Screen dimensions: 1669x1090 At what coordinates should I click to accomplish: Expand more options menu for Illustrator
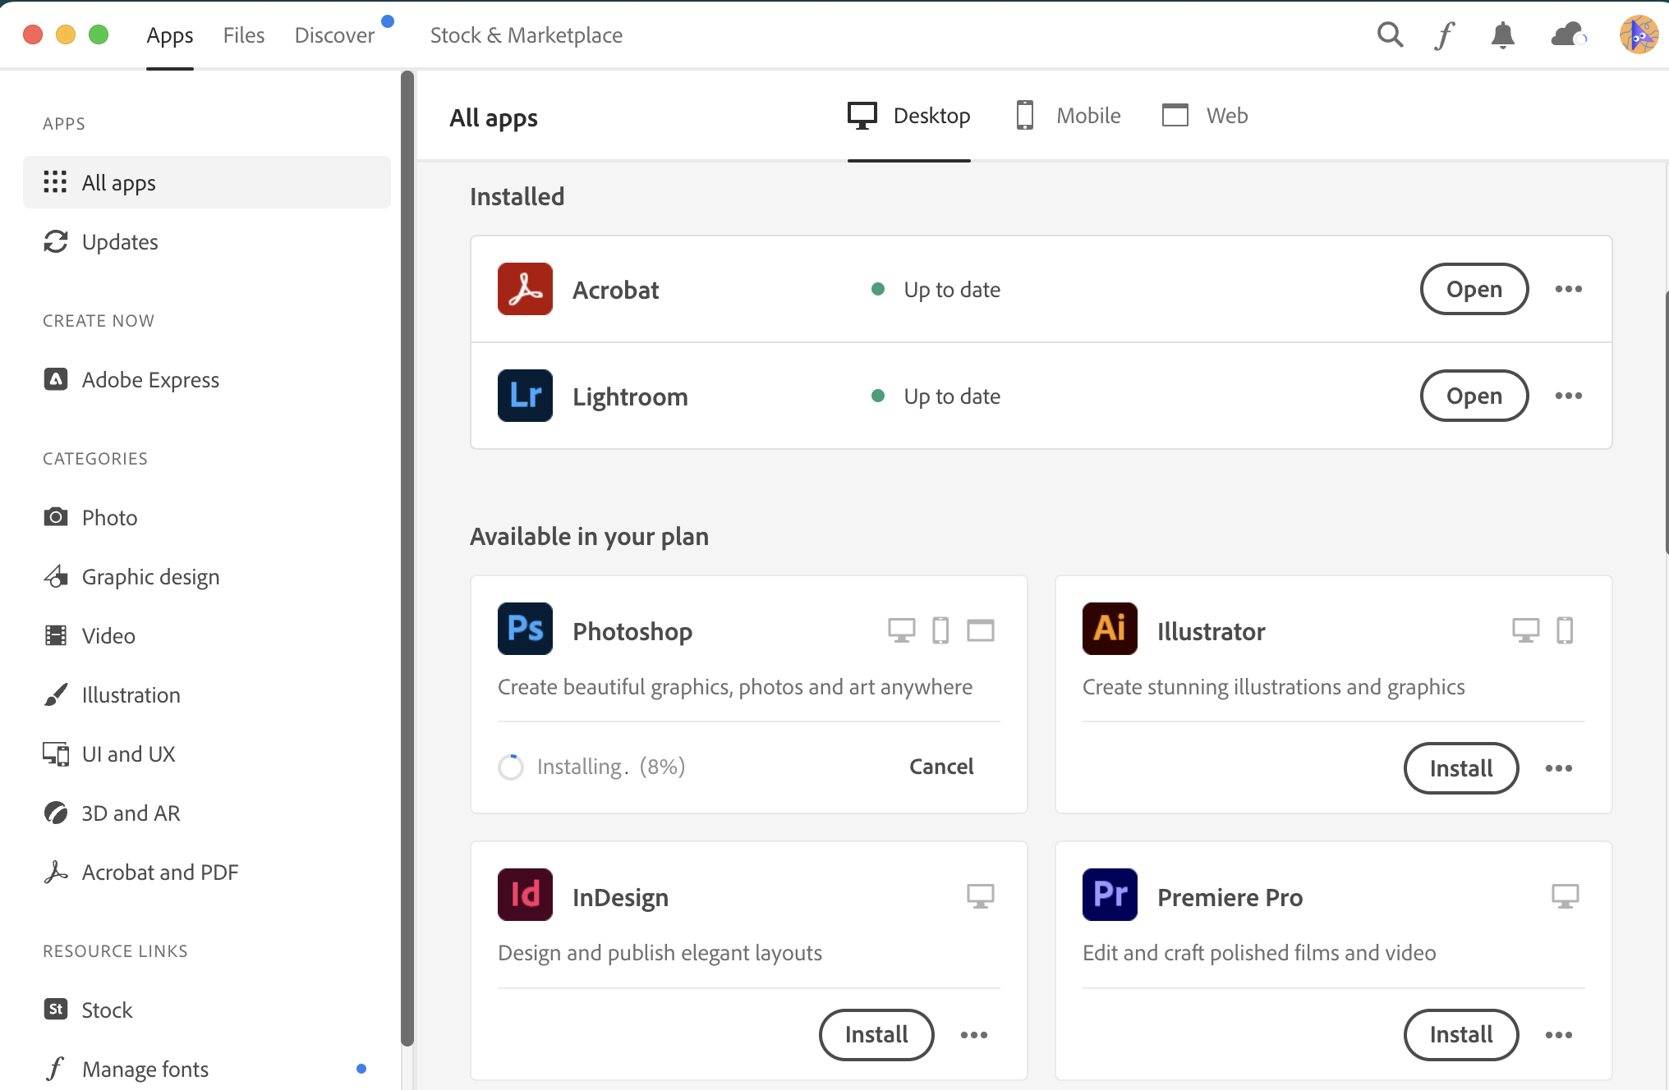coord(1558,768)
